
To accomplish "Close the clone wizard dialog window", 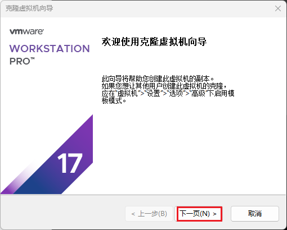I will [x=278, y=8].
